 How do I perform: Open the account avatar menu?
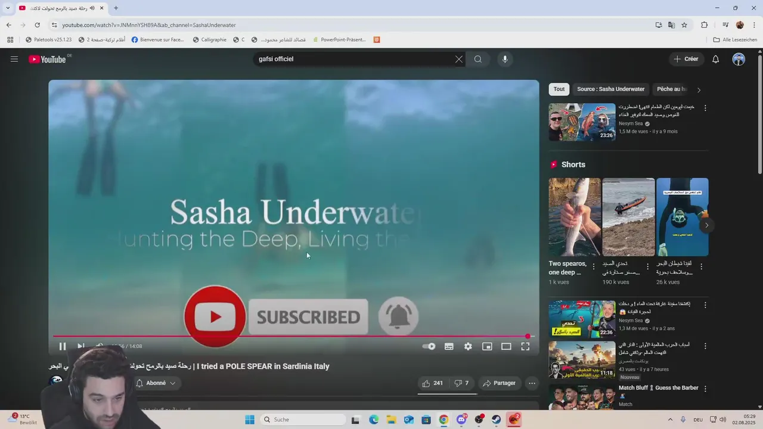pyautogui.click(x=739, y=59)
